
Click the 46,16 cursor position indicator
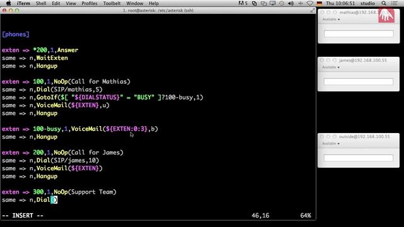pos(260,216)
